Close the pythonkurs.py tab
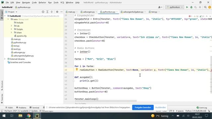The width and height of the screenshot is (212, 119). pyautogui.click(x=117, y=12)
